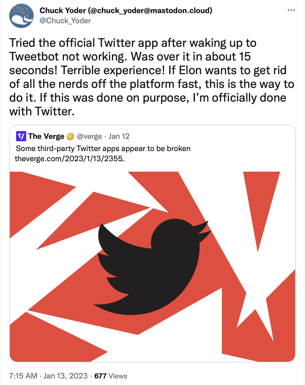Click The Verge purple logo icon
The width and height of the screenshot is (305, 385).
pos(21,136)
